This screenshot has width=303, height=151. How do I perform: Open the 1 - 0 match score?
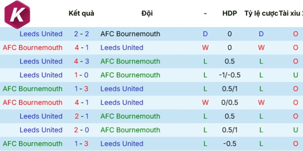pos(81,75)
